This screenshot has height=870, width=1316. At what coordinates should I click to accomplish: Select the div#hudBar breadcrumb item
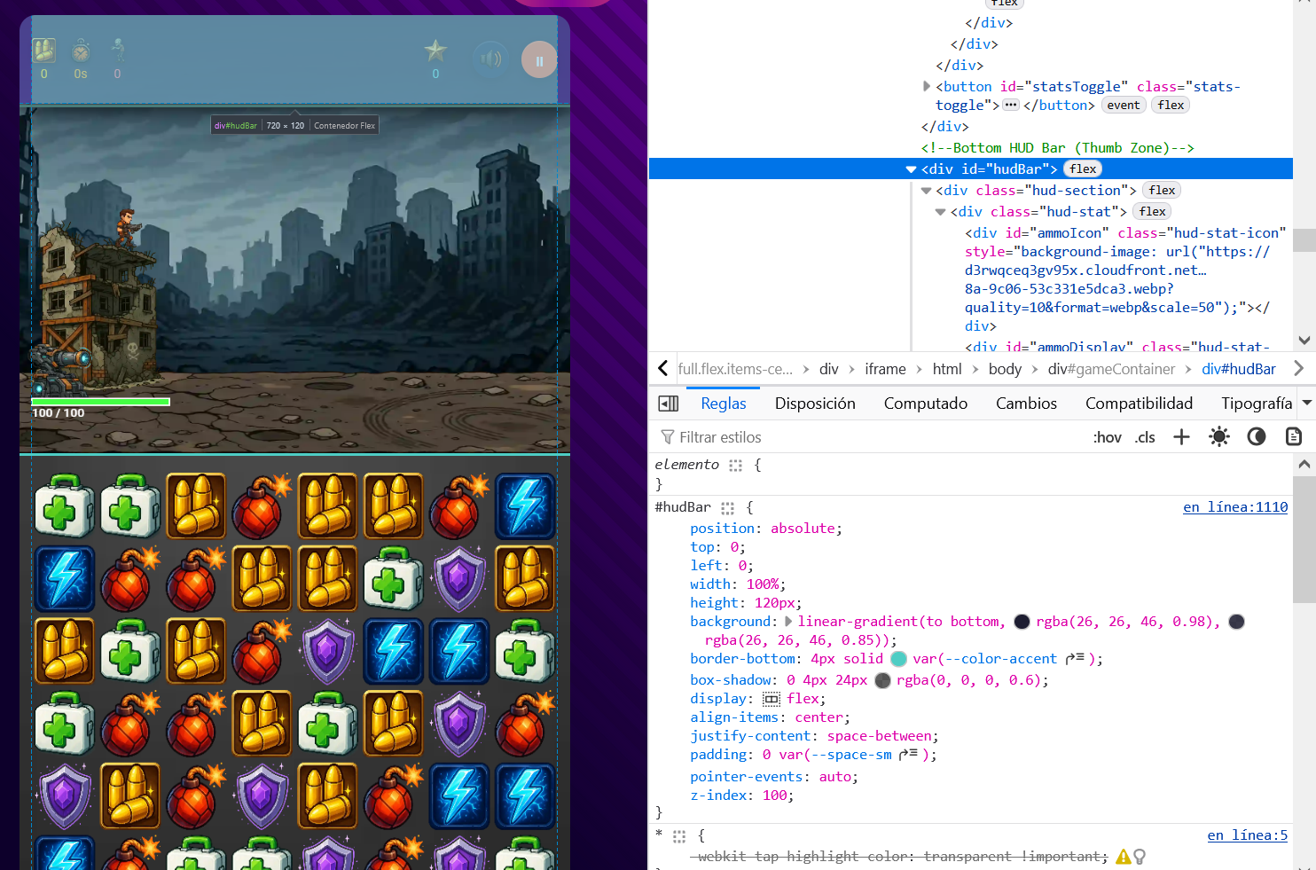[x=1239, y=369]
